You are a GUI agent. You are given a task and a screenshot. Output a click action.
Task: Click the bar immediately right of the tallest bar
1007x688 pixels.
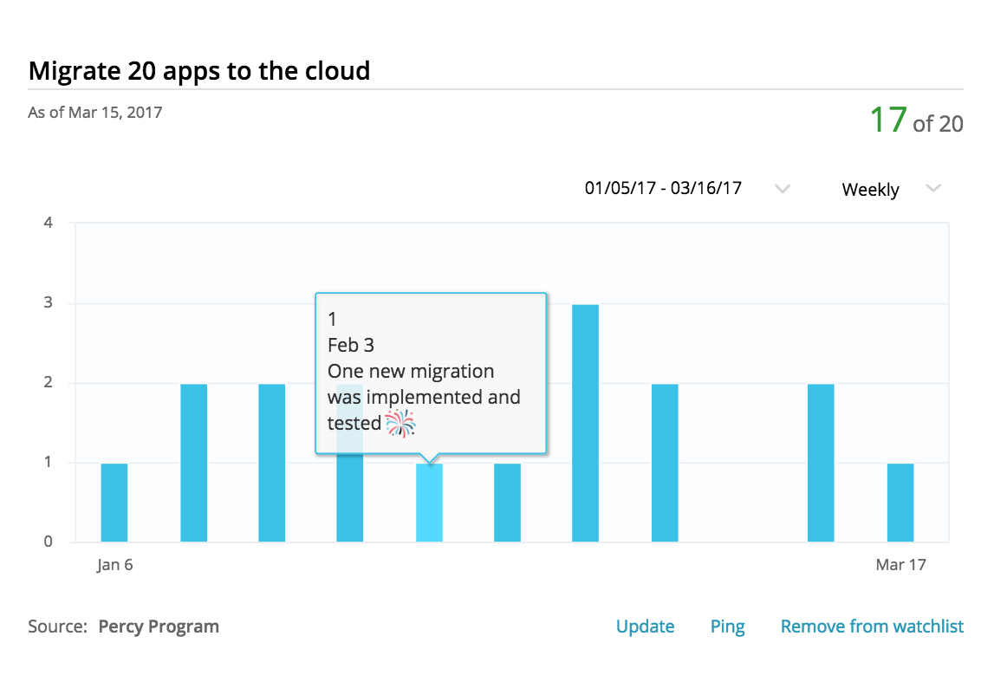pyautogui.click(x=665, y=463)
